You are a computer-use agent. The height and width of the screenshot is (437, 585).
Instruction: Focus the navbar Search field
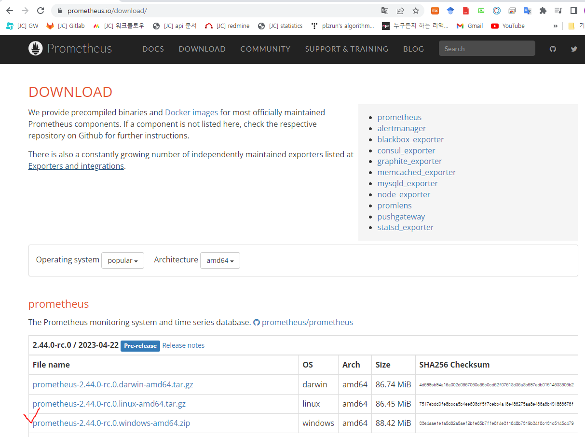487,49
